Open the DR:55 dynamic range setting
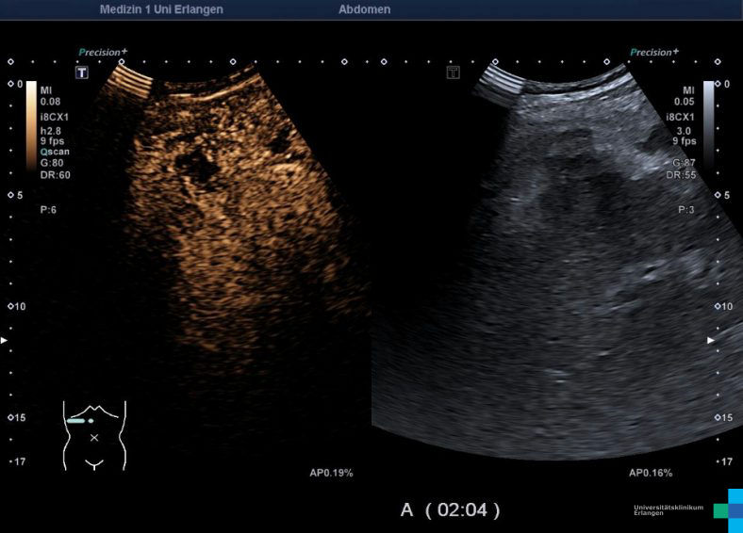This screenshot has height=533, width=743. [680, 175]
